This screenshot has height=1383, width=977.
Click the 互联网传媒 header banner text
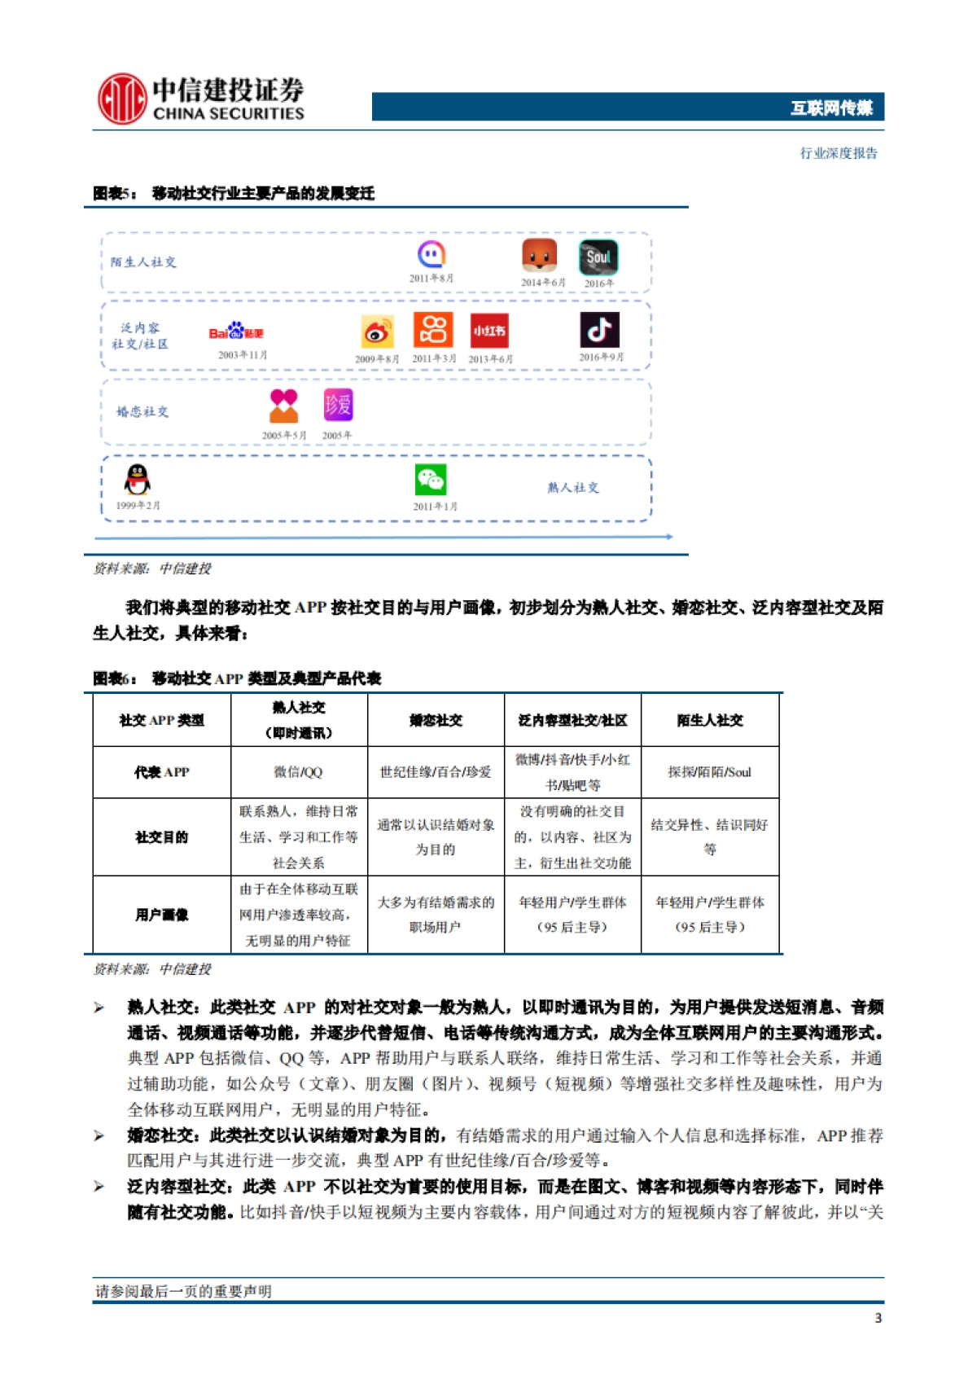(832, 108)
